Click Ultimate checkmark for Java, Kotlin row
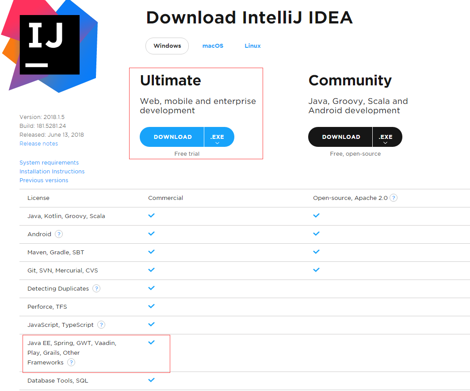The height and width of the screenshot is (391, 470). point(151,215)
